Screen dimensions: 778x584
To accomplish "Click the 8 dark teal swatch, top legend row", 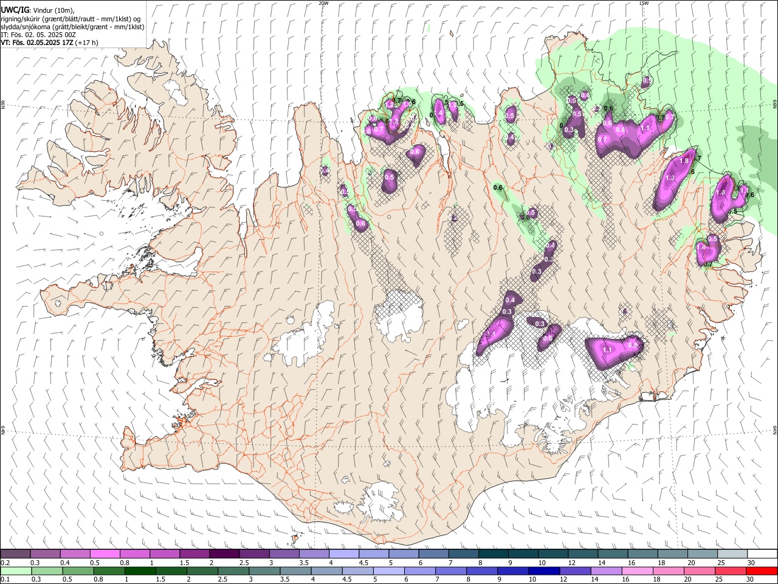I will coord(493,554).
